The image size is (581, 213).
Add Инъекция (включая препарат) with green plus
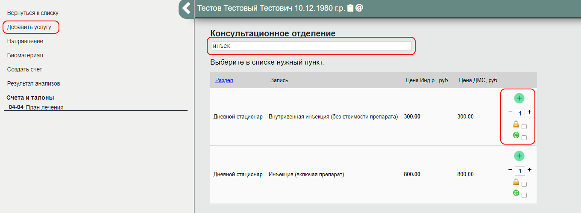(519, 156)
